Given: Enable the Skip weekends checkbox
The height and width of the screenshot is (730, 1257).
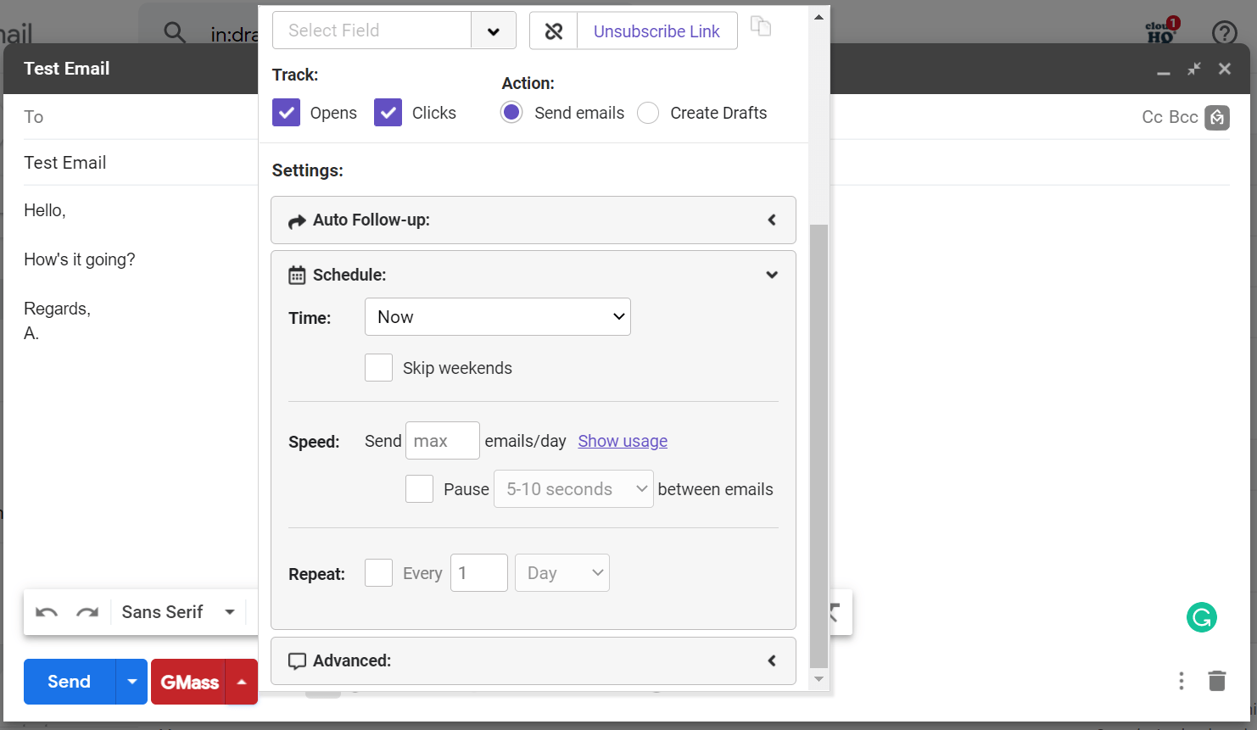Looking at the screenshot, I should click(x=378, y=367).
